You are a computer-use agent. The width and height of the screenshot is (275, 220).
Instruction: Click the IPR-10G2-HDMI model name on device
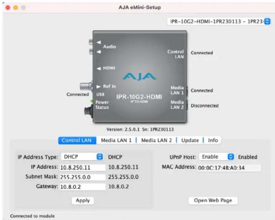(x=139, y=97)
